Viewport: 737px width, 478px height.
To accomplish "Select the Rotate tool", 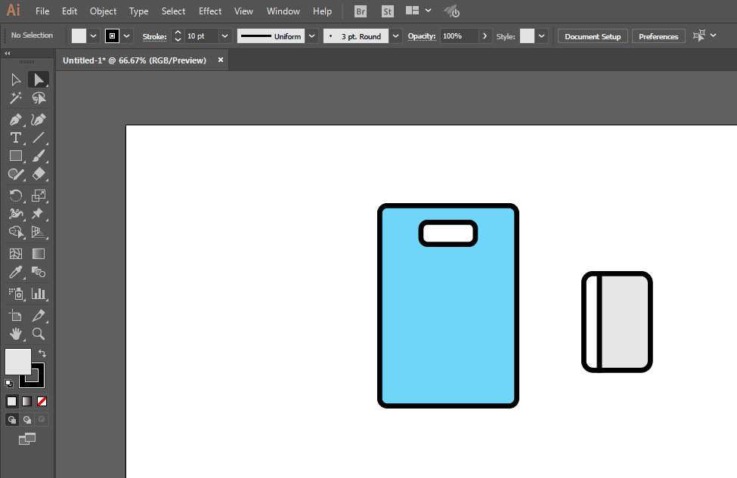I will [x=16, y=196].
